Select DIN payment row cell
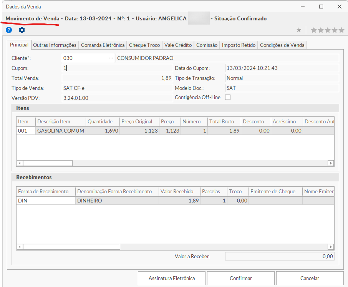The width and height of the screenshot is (348, 287). tap(46, 201)
